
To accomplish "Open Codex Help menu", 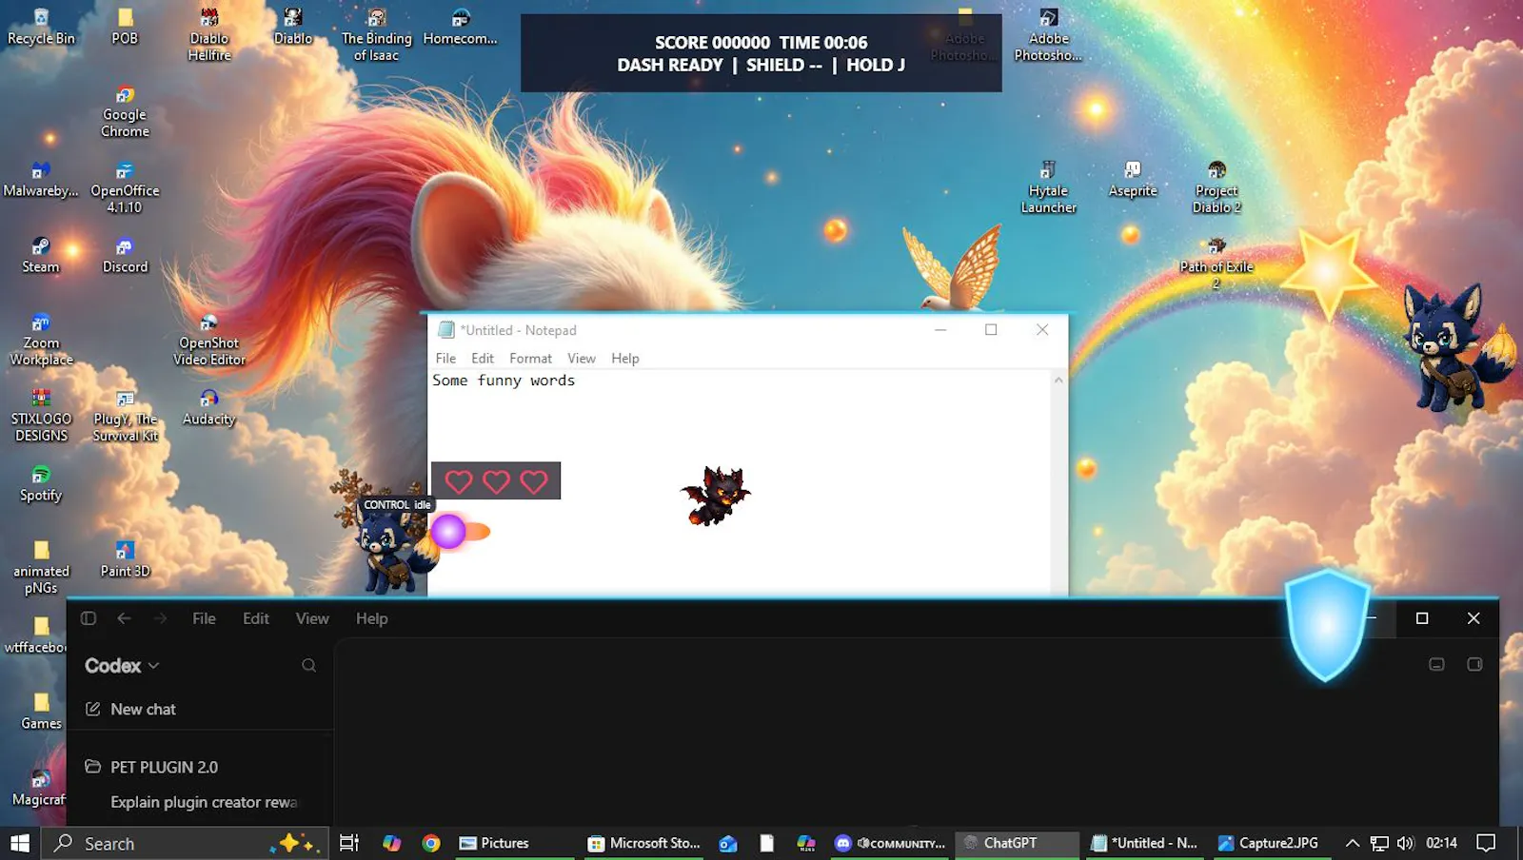I will point(371,618).
